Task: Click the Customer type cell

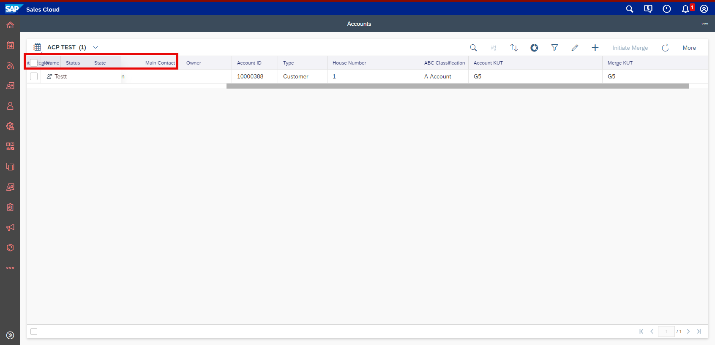Action: (x=296, y=76)
